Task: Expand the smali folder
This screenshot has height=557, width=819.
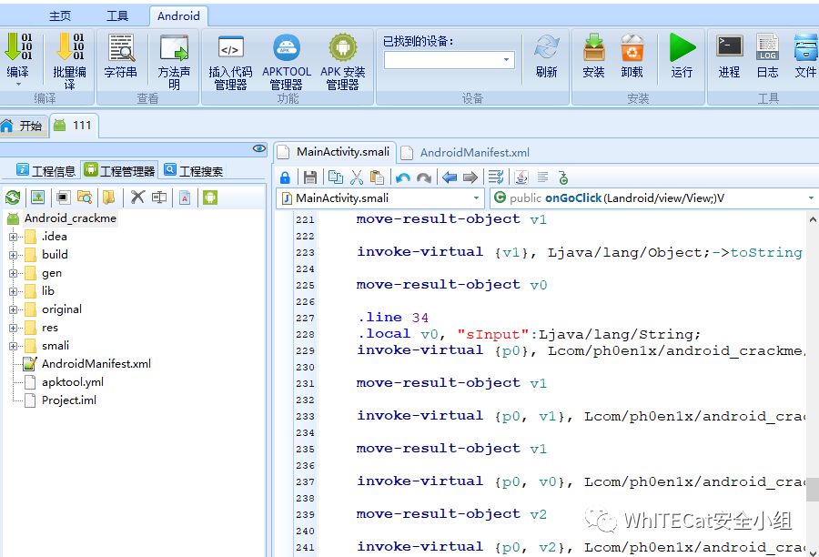Action: coord(13,346)
